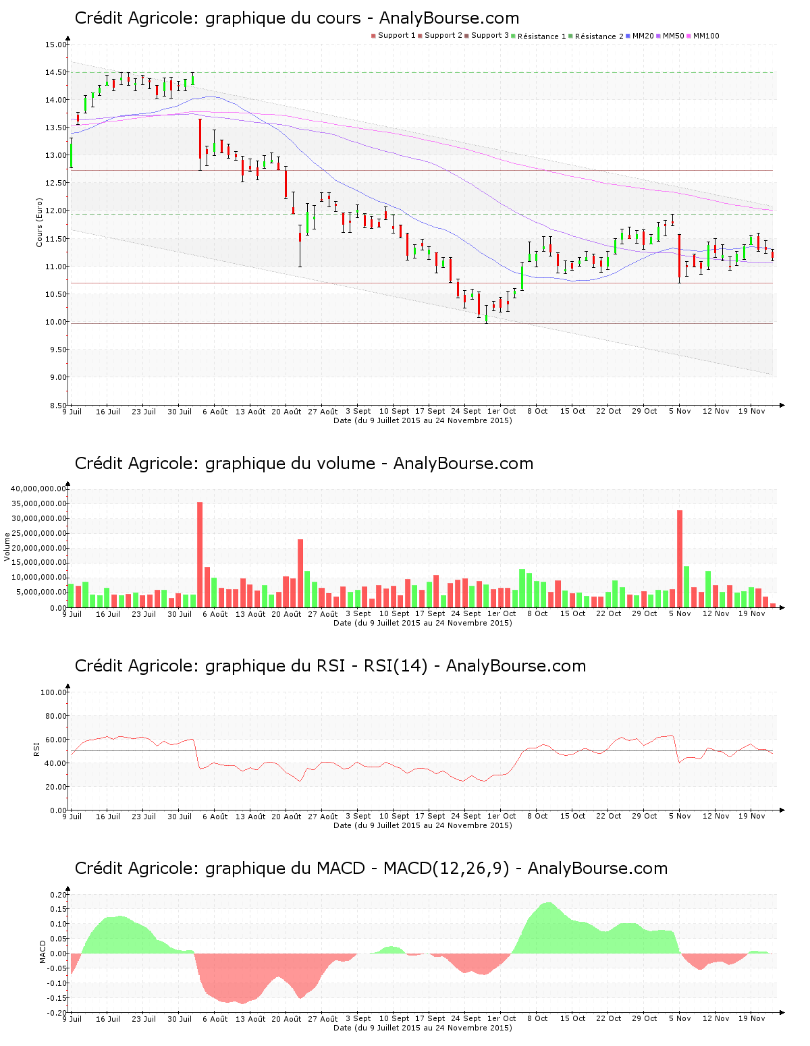Image resolution: width=810 pixels, height=1046 pixels.
Task: Click the 15.00 tick on the price axis
Action: (56, 45)
